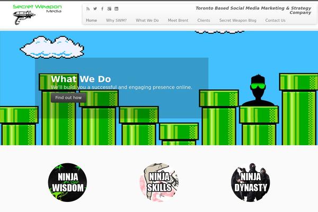Open the Meet Brent page

tap(178, 20)
